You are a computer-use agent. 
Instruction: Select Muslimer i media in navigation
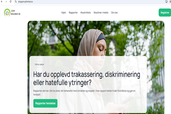click(101, 13)
